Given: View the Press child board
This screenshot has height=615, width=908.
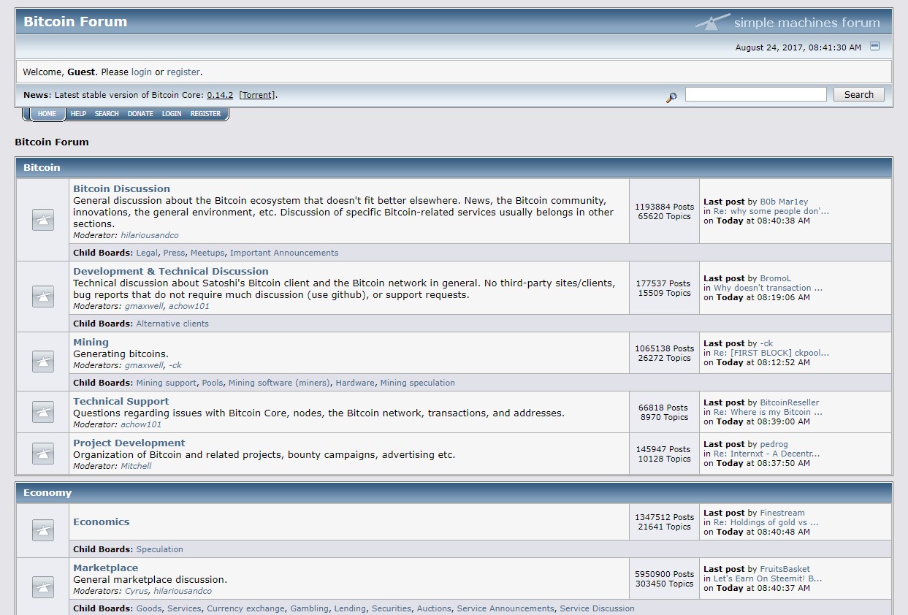Looking at the screenshot, I should click(174, 253).
